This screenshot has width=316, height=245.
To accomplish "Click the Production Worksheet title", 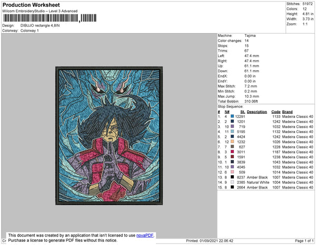I will [31, 5].
